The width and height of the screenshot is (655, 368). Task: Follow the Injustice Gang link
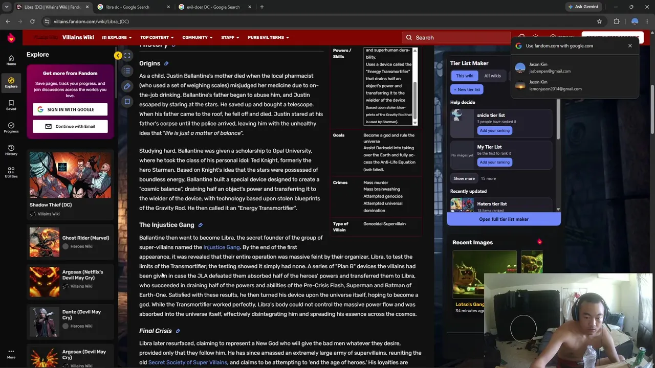click(221, 247)
